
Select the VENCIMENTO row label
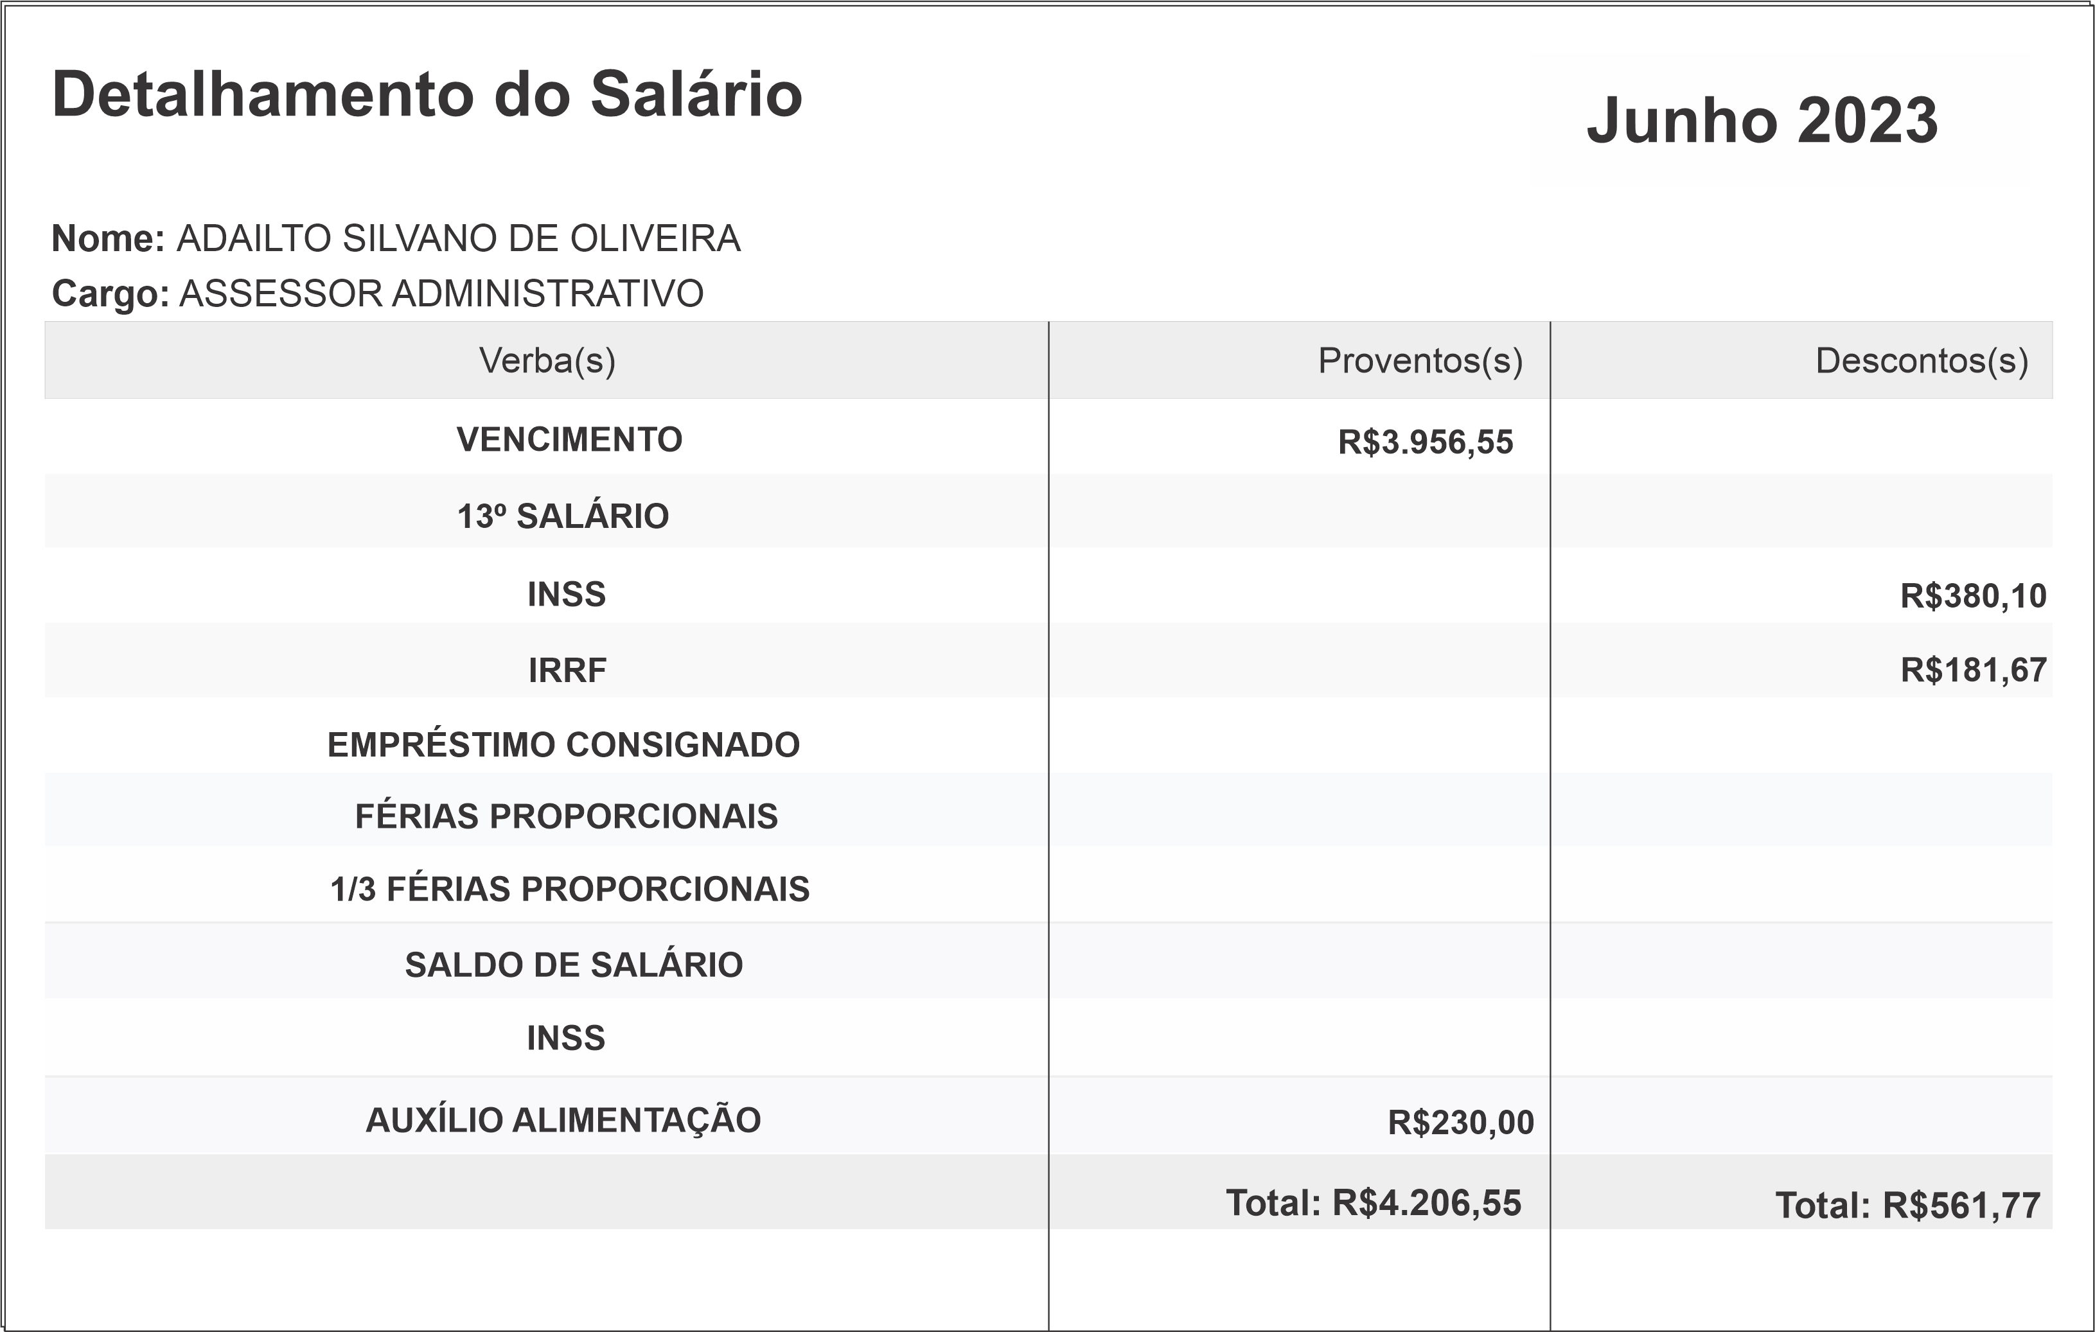[569, 439]
